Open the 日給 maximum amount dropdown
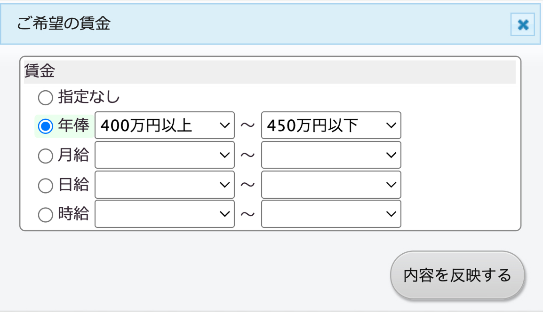This screenshot has width=543, height=312. 331,185
